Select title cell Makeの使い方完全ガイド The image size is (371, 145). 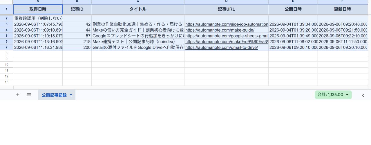click(x=138, y=30)
